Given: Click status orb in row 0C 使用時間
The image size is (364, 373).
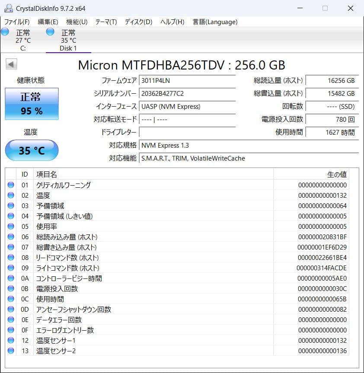Looking at the screenshot, I should click(x=11, y=299).
